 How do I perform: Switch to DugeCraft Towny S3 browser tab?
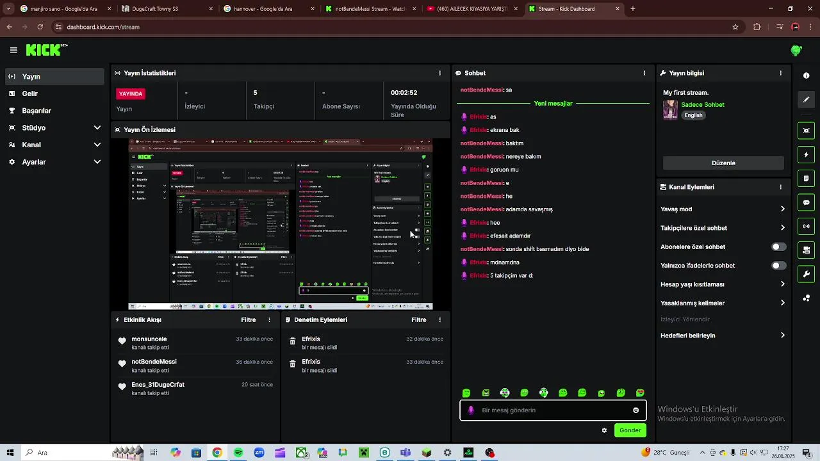pyautogui.click(x=167, y=9)
